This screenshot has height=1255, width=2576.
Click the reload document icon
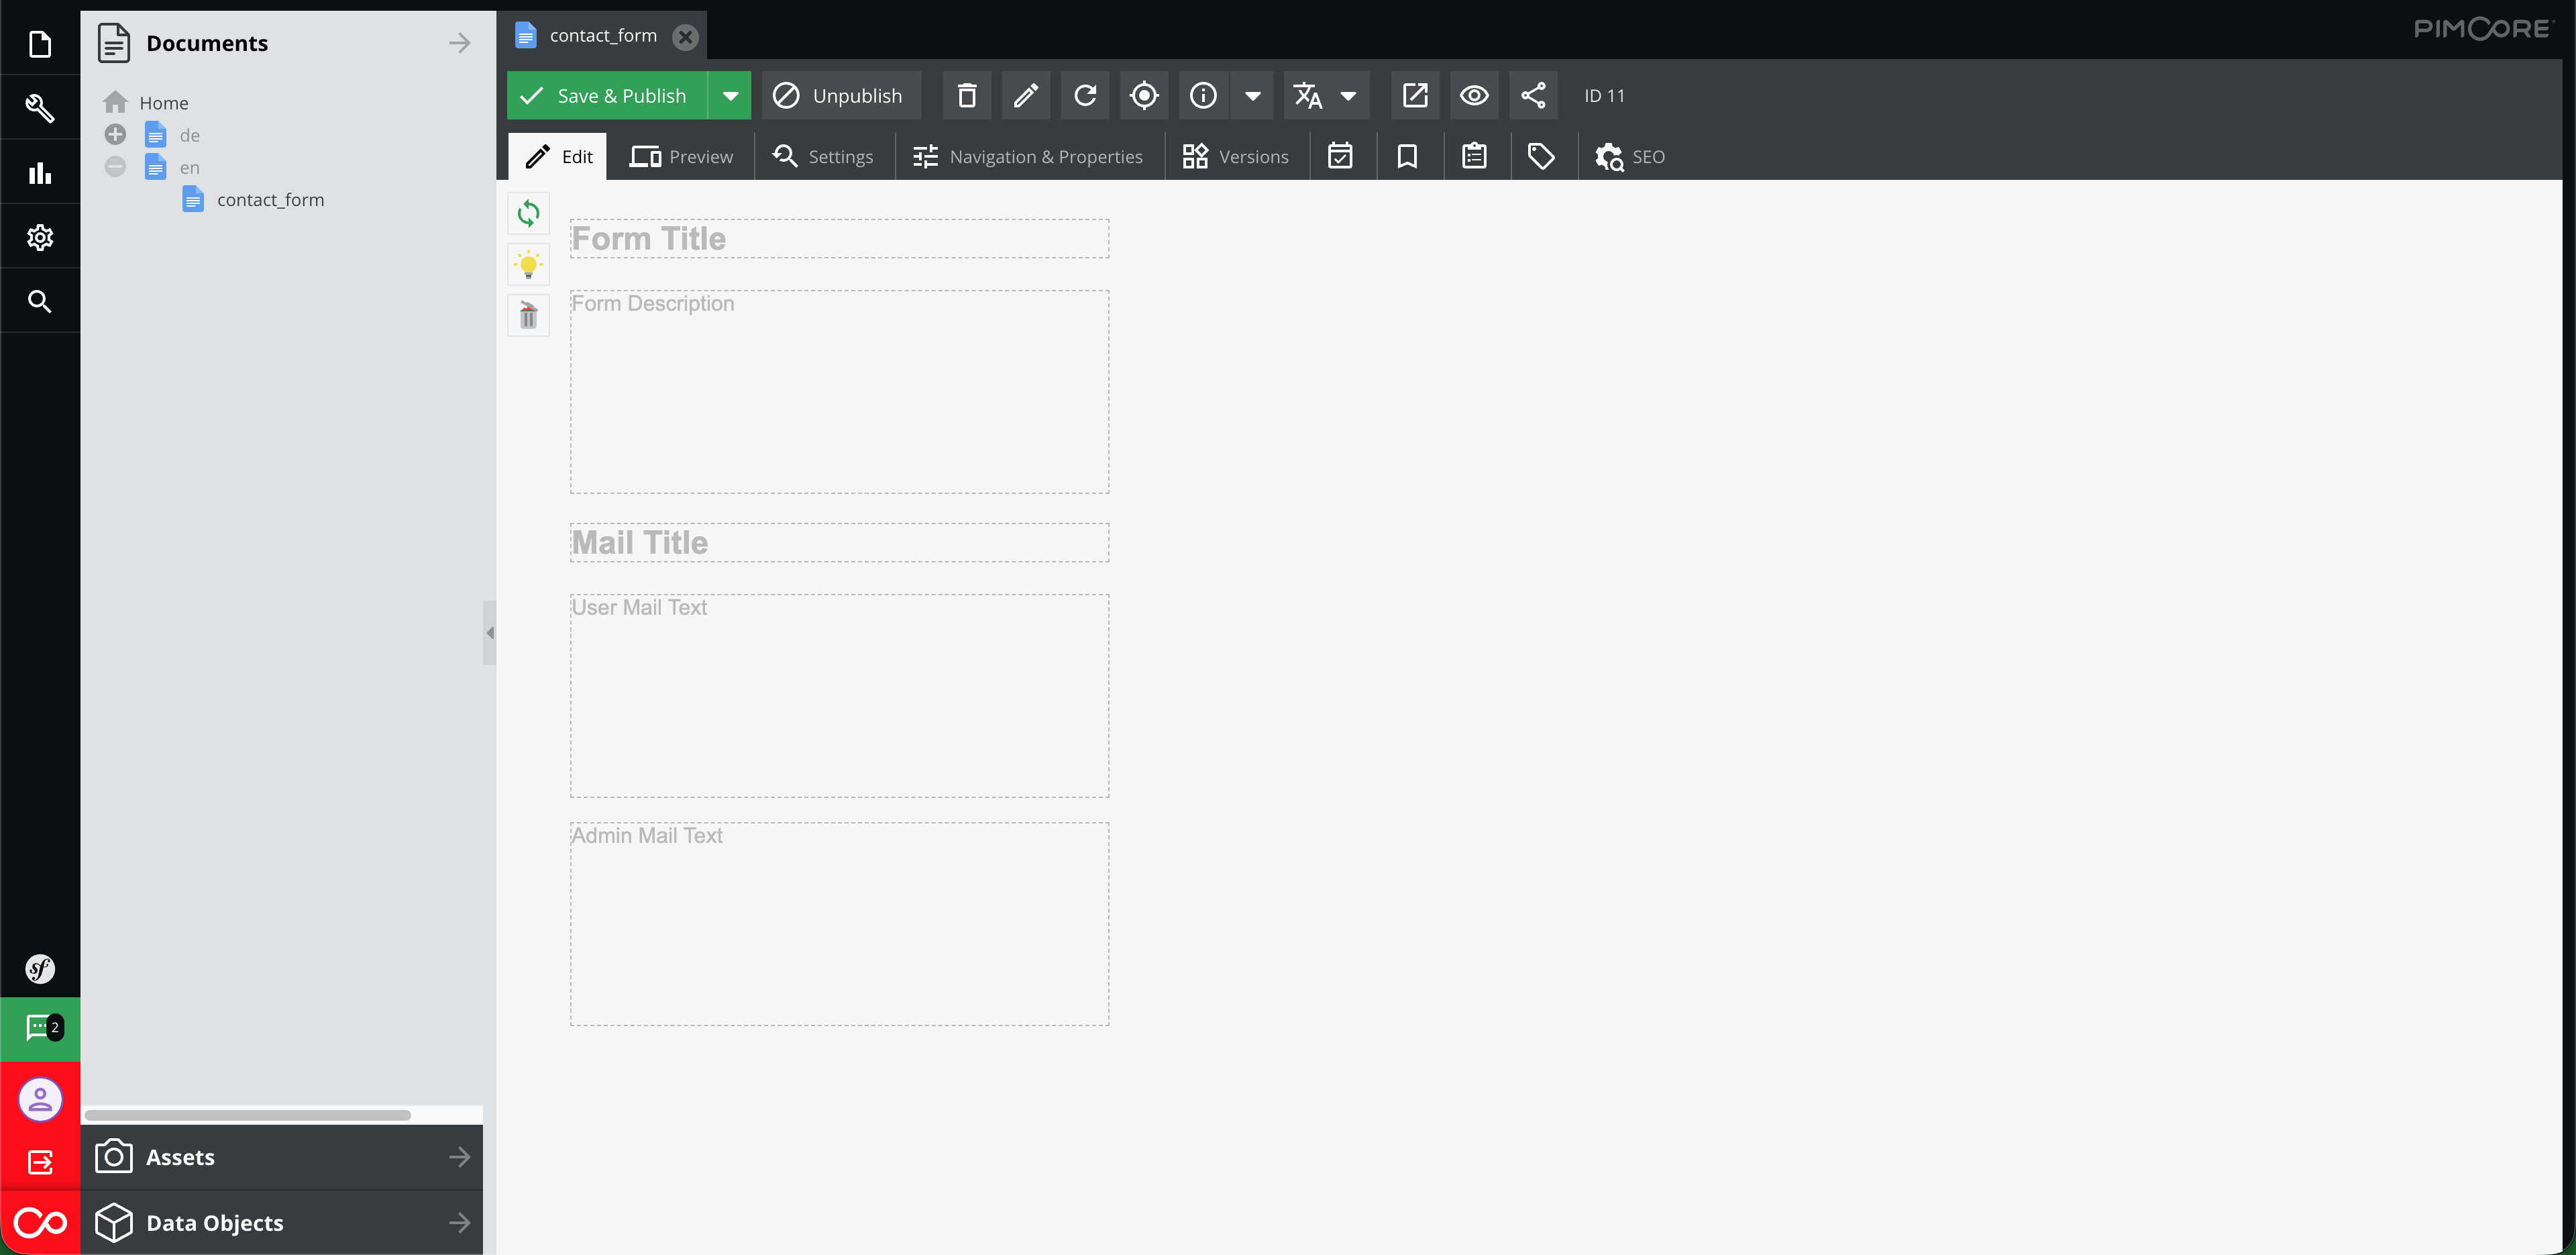pyautogui.click(x=1084, y=95)
